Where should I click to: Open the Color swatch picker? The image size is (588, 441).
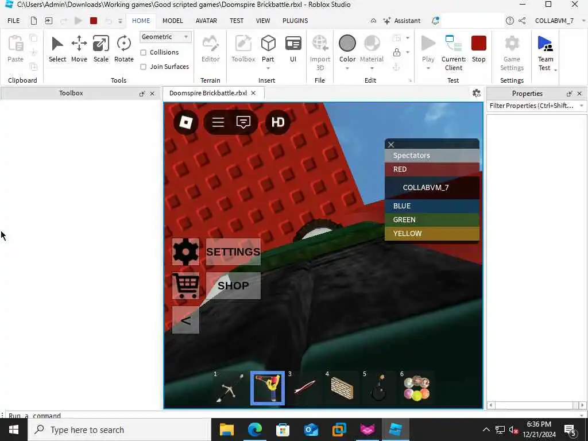click(347, 44)
